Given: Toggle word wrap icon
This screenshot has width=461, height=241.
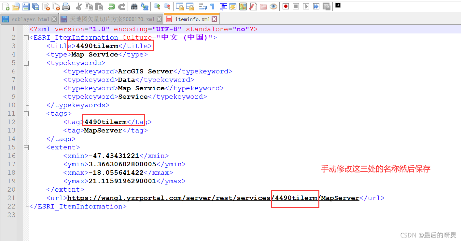Looking at the screenshot, I should [203, 6].
